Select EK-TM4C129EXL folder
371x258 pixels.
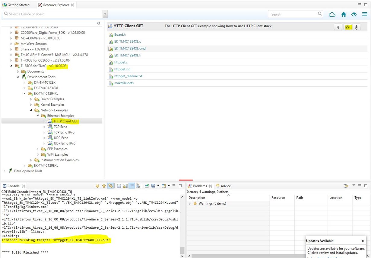(x=46, y=166)
